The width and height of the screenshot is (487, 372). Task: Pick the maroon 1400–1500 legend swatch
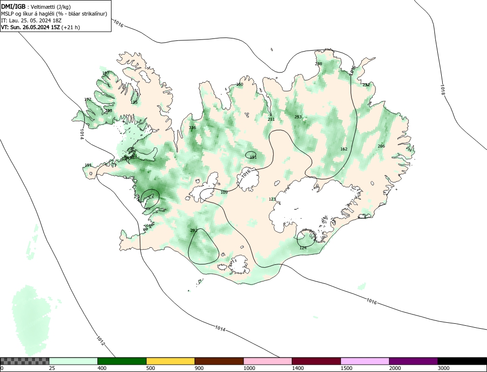tap(316, 361)
